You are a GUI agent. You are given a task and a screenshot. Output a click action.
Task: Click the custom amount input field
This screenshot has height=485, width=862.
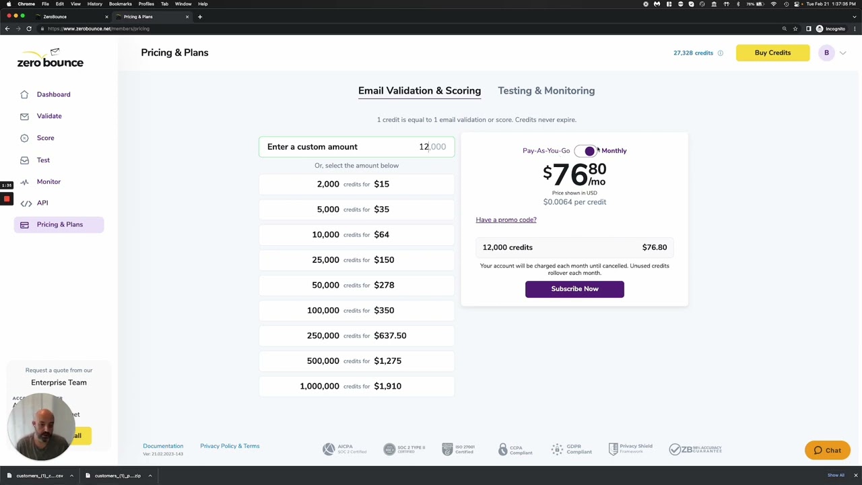click(x=357, y=147)
